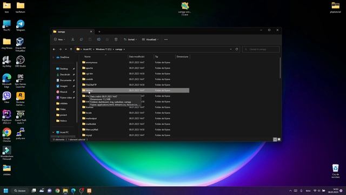Open the Windows Start menu
Screen dimensions: 346x195
[6, 191]
